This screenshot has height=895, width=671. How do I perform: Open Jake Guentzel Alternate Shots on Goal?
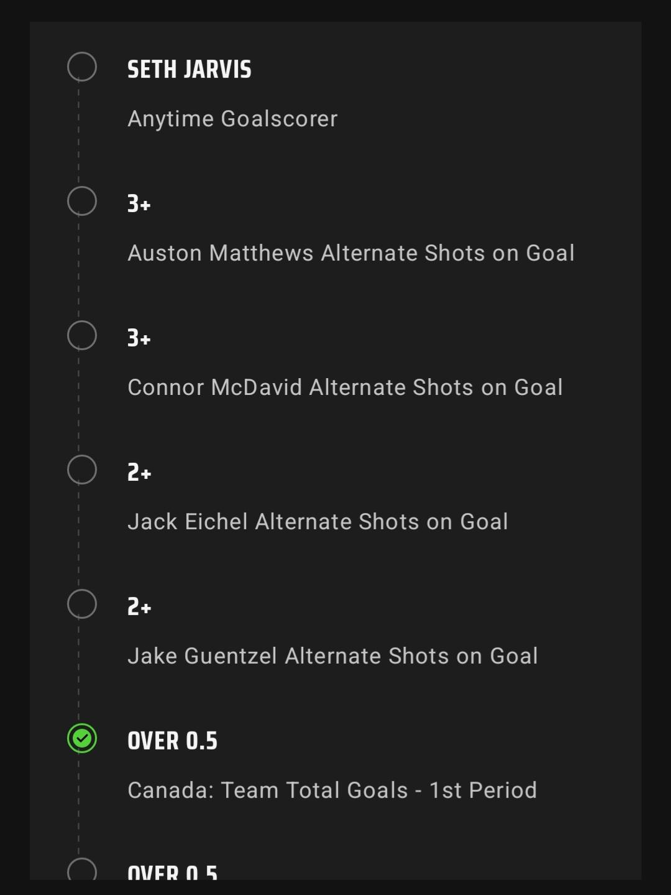click(333, 656)
